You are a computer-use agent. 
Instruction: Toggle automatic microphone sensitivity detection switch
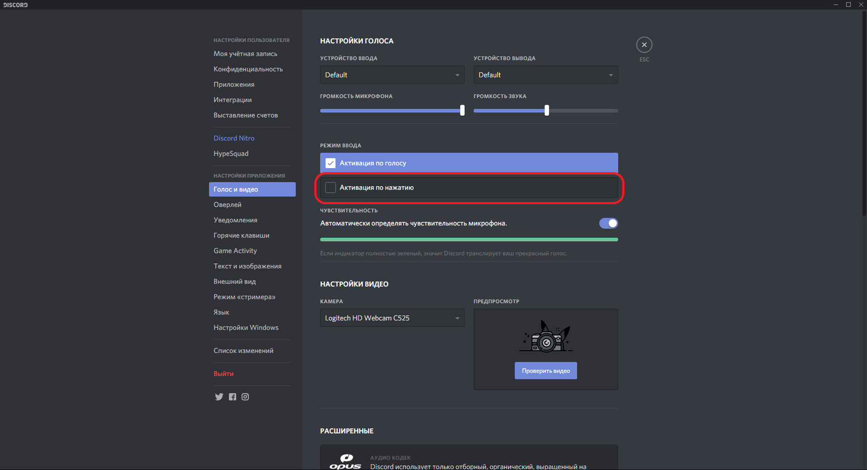[608, 223]
